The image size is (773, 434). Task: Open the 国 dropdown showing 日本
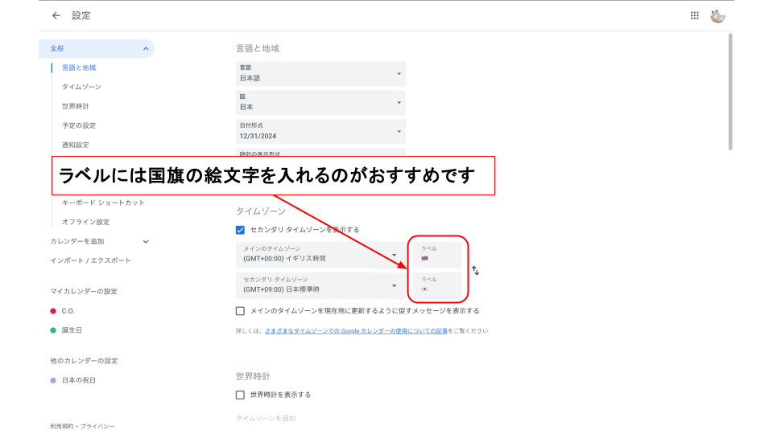click(x=320, y=102)
